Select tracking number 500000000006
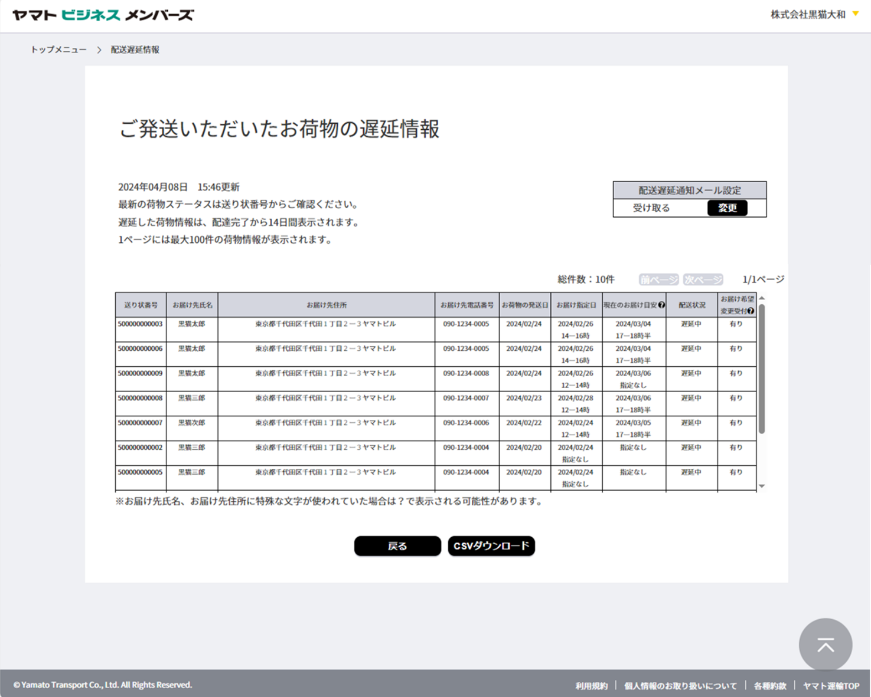Image resolution: width=871 pixels, height=697 pixels. [140, 348]
